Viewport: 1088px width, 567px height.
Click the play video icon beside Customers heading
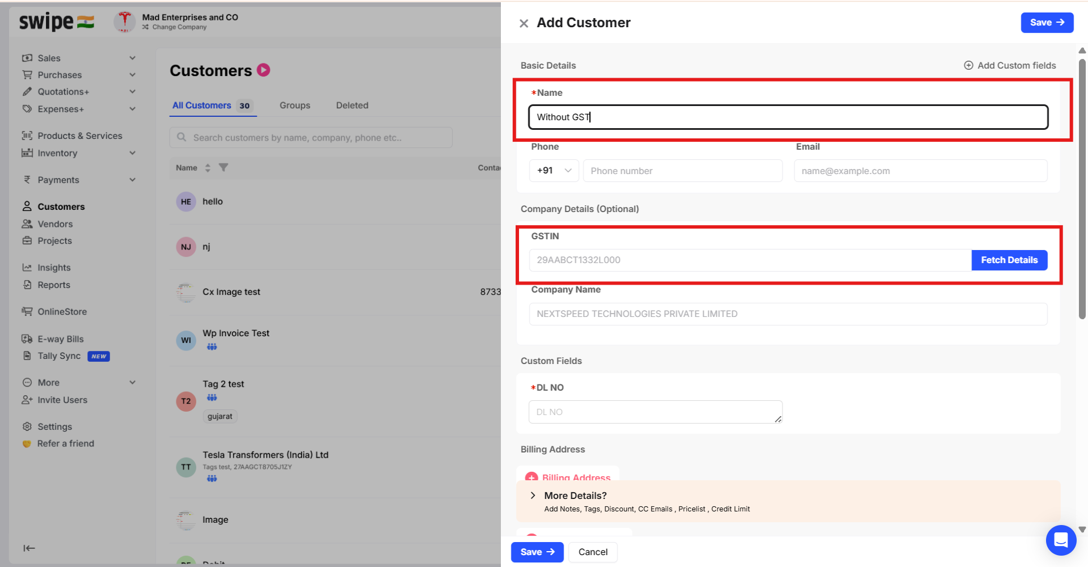(263, 70)
